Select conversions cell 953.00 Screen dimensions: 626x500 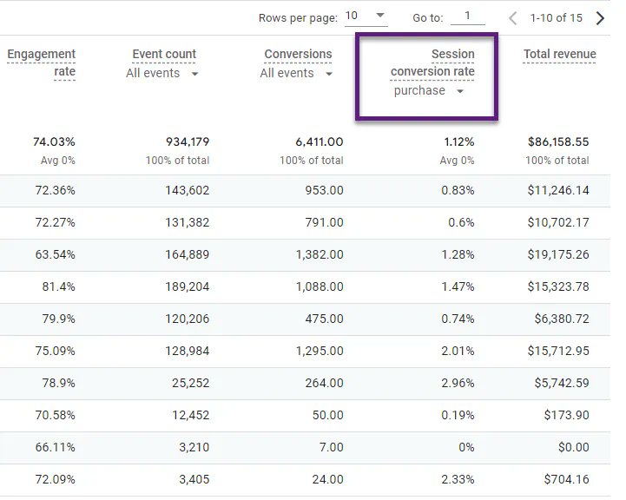click(x=324, y=190)
